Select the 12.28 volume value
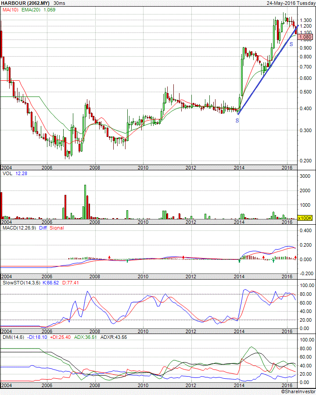Viewport: 316px width, 395px height. pyautogui.click(x=21, y=173)
